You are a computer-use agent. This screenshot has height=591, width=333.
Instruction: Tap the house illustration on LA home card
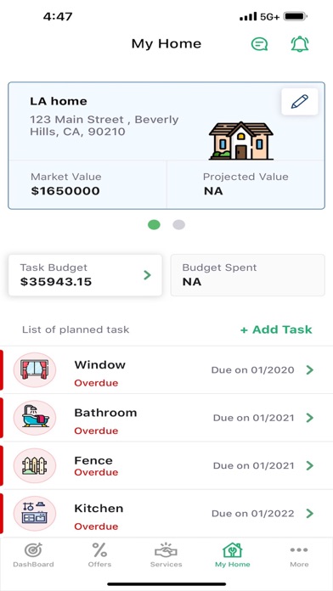pyautogui.click(x=241, y=141)
